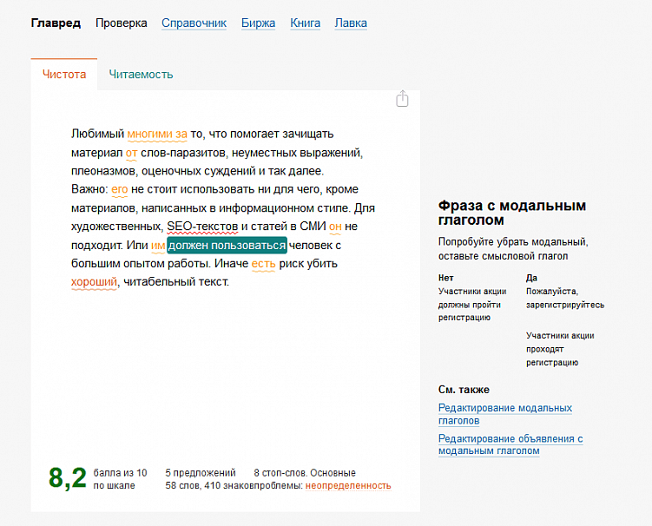Visit the Лавка shop link

[351, 23]
